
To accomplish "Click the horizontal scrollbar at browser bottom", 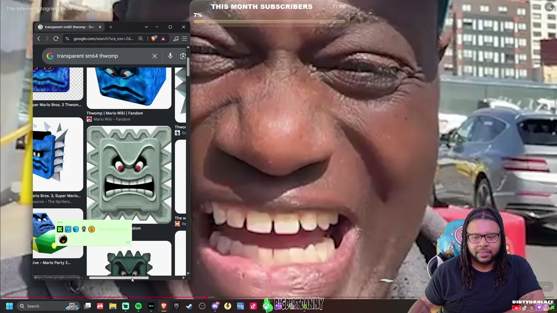I will (x=118, y=278).
